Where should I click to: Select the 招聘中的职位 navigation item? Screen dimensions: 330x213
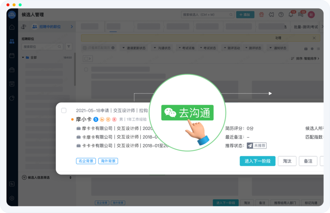[50, 27]
